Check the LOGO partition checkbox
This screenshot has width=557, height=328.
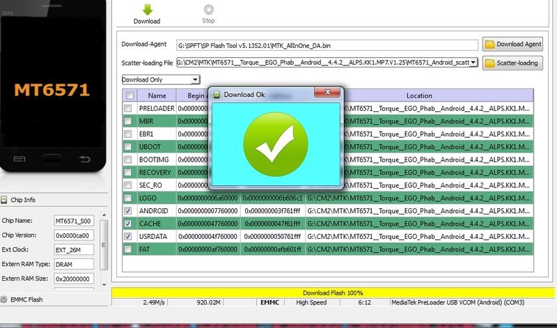[128, 198]
